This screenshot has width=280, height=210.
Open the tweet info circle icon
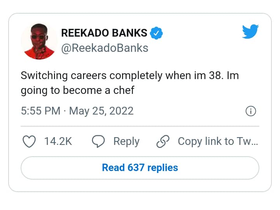251,111
